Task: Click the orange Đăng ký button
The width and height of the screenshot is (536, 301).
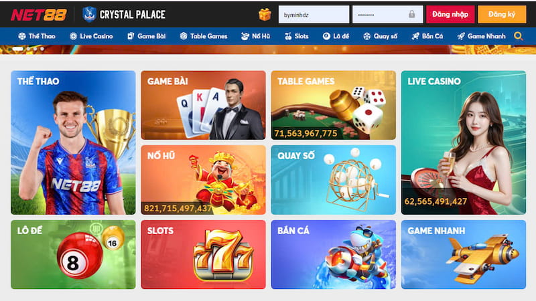Action: pyautogui.click(x=502, y=14)
